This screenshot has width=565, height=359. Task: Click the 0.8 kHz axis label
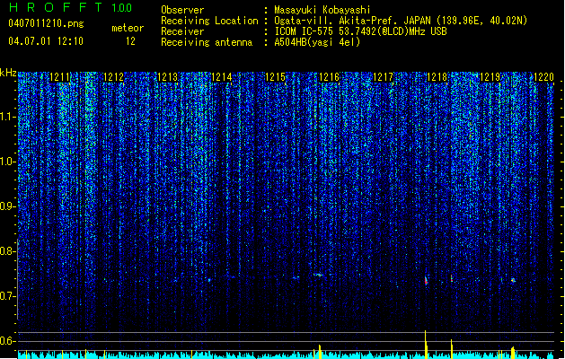pyautogui.click(x=8, y=251)
